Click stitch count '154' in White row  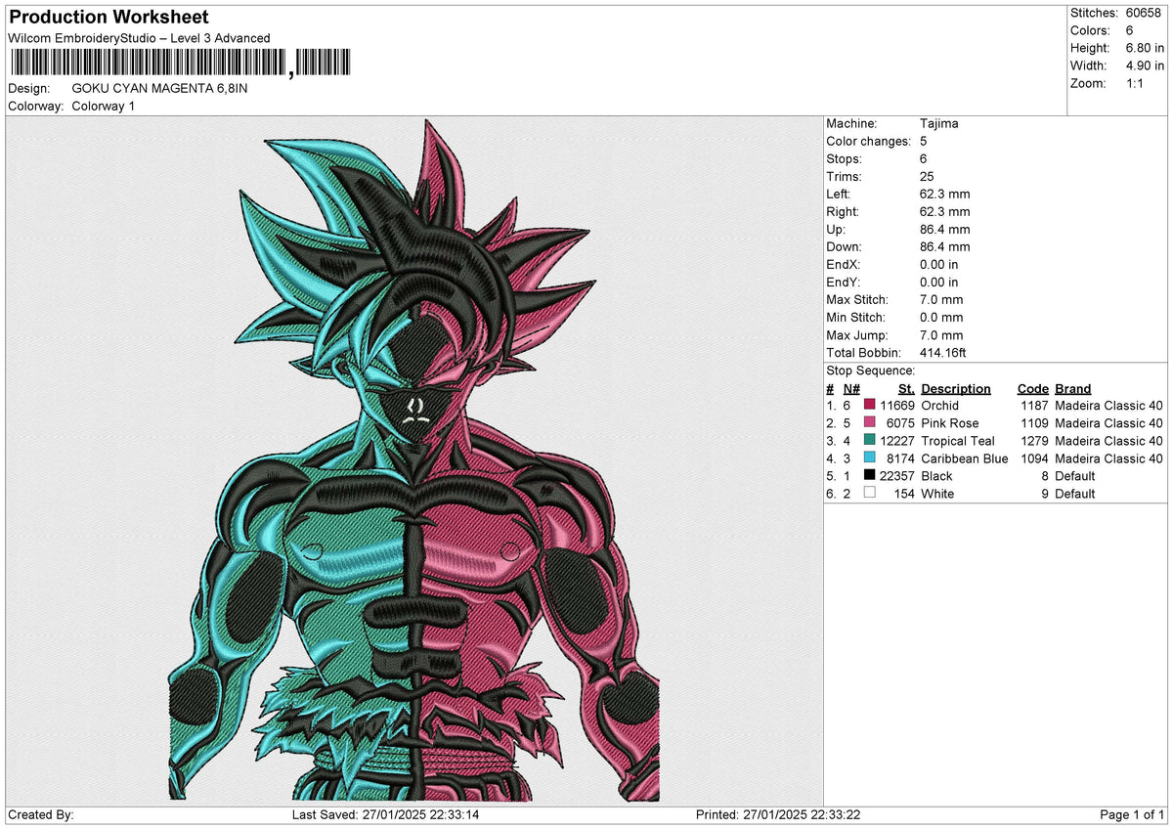(x=904, y=493)
